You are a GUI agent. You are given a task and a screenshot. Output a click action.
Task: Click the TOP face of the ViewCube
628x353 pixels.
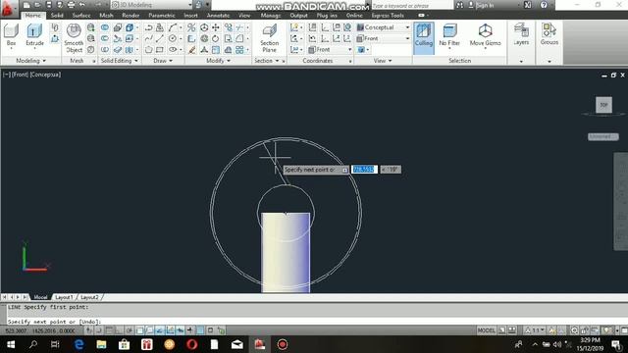603,105
